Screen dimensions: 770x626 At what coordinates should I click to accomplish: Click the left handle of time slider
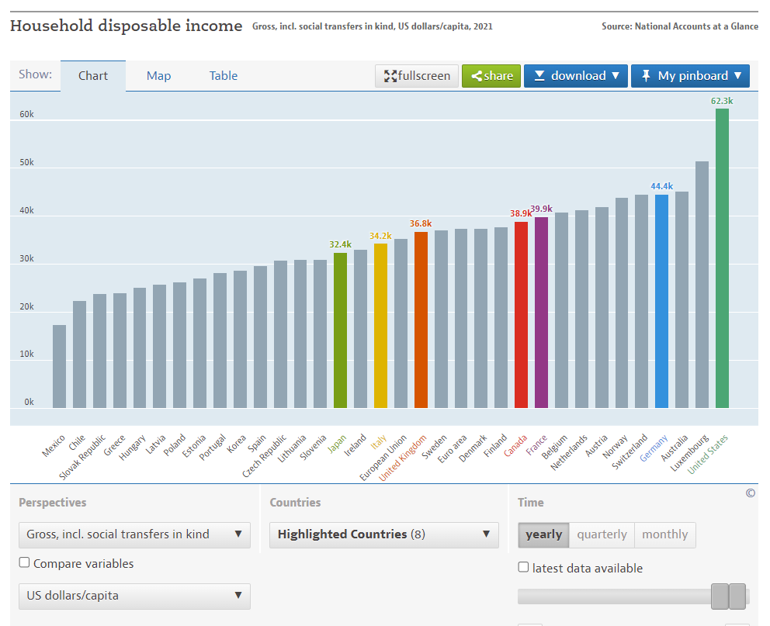tap(720, 597)
